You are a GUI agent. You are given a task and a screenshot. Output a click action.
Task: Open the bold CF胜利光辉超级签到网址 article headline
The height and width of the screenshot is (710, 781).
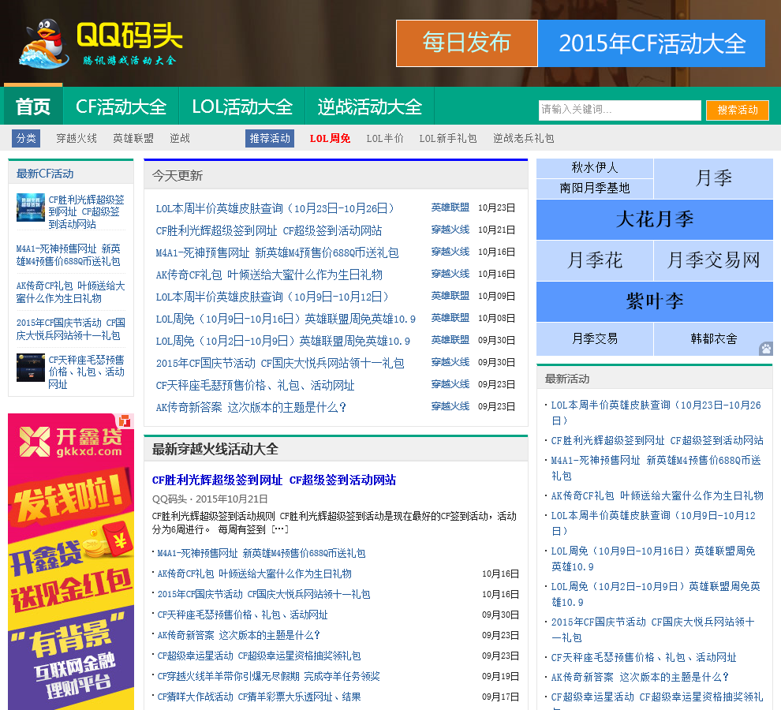pos(274,480)
